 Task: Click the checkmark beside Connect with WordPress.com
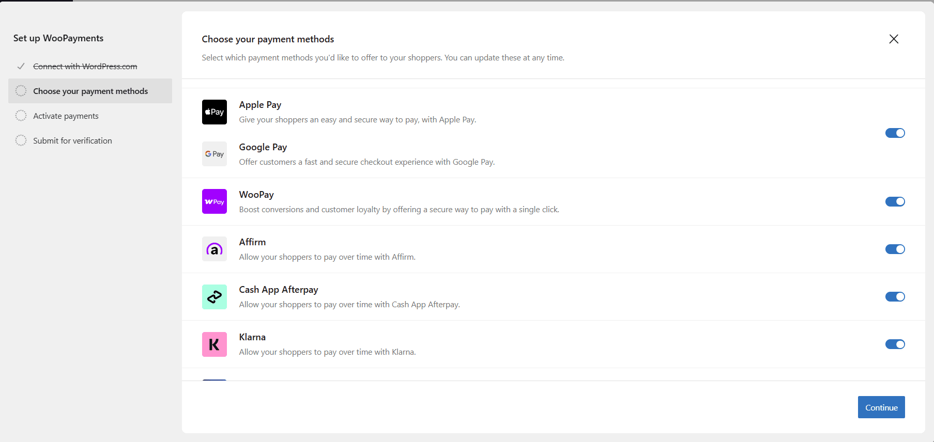[x=21, y=66]
